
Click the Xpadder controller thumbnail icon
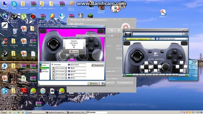click(x=128, y=34)
